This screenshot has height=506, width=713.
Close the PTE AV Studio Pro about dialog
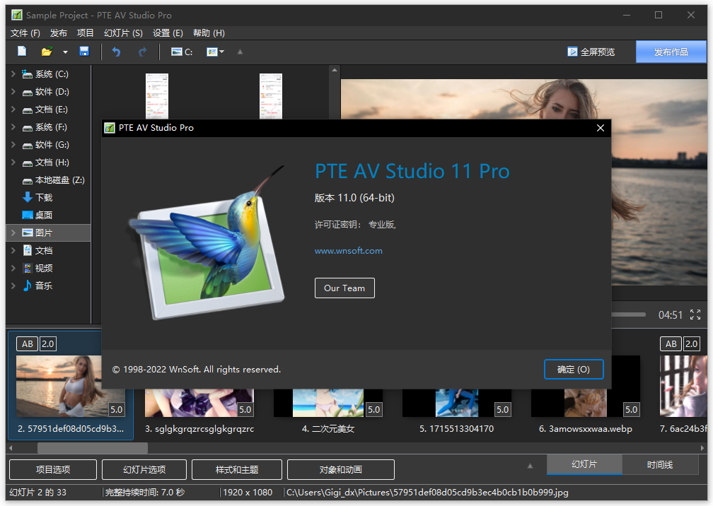[601, 128]
